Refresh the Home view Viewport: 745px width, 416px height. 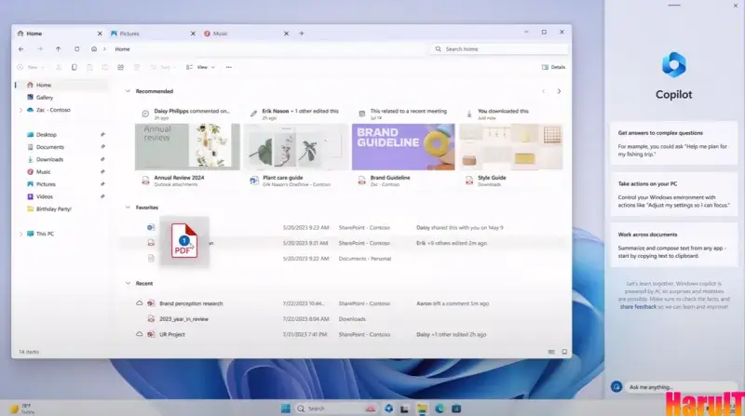76,49
